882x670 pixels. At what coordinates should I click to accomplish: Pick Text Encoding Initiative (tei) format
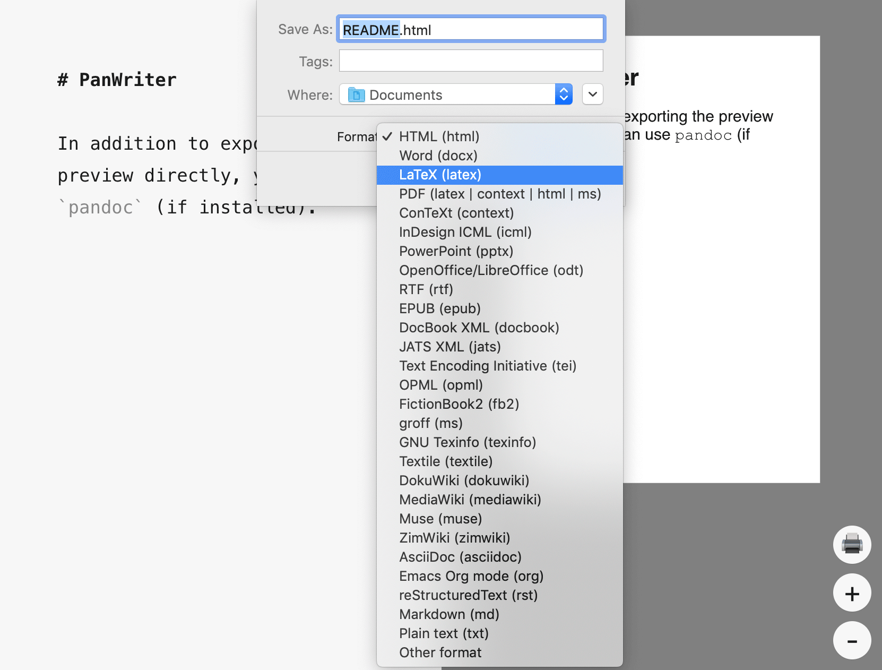coord(500,366)
